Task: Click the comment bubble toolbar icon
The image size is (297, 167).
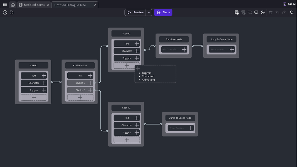Action: (x=256, y=12)
